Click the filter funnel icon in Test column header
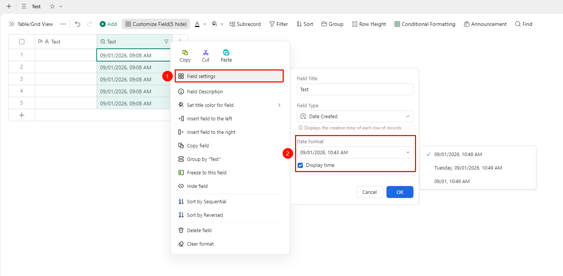 (x=166, y=42)
